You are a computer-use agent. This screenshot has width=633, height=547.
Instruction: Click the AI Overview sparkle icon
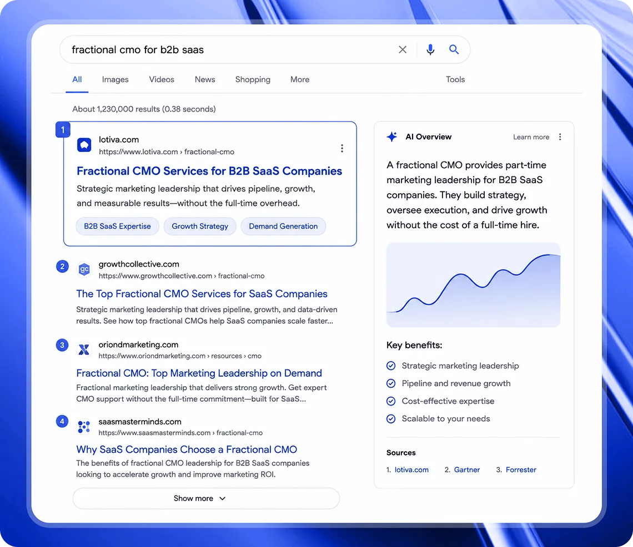click(x=392, y=136)
